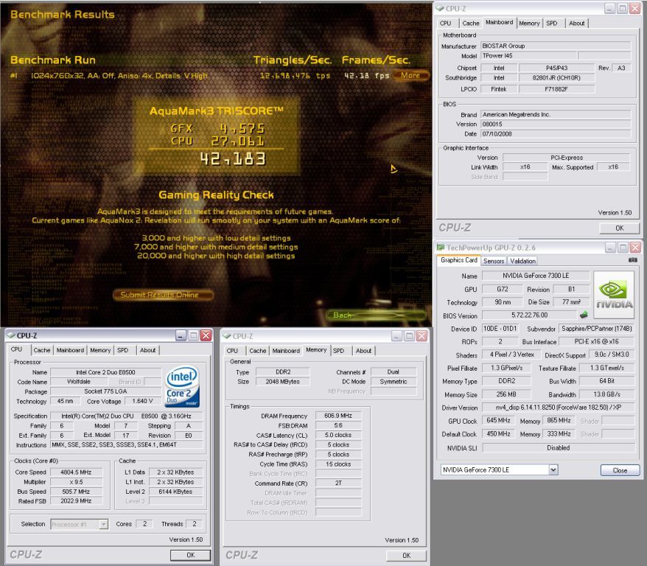This screenshot has width=647, height=566.
Task: Click the GPU Clock value 645 MHz
Action: click(x=498, y=420)
